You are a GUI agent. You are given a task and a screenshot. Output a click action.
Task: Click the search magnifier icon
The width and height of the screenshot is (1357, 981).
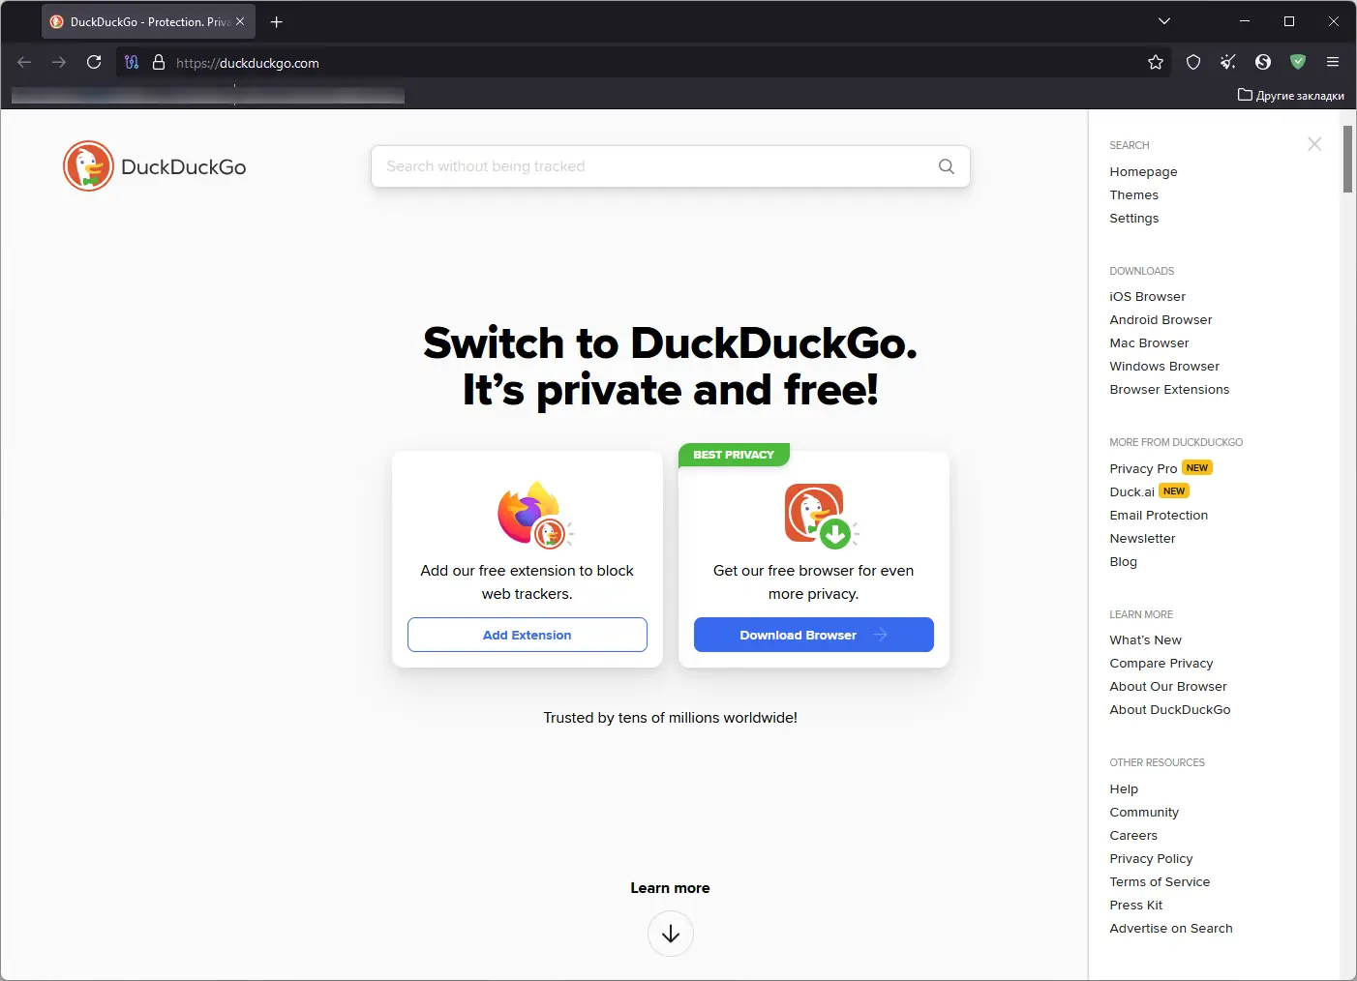[x=947, y=166]
